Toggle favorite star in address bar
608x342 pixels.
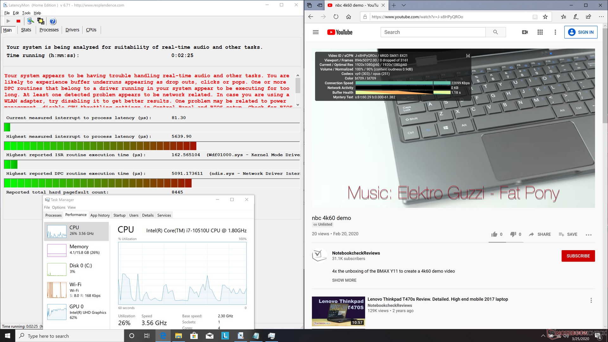coord(545,17)
